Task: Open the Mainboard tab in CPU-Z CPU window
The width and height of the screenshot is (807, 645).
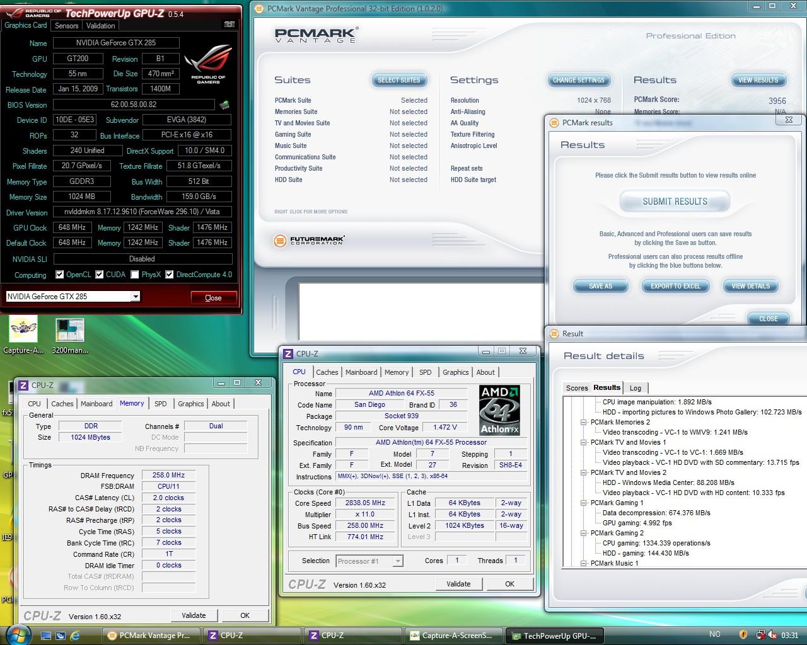Action: [361, 372]
